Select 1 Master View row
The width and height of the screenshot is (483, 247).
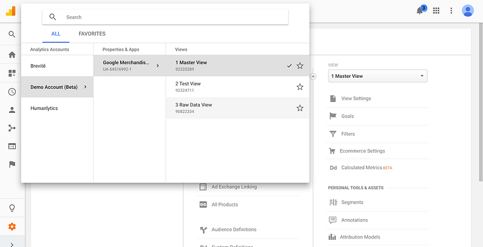coord(237,66)
